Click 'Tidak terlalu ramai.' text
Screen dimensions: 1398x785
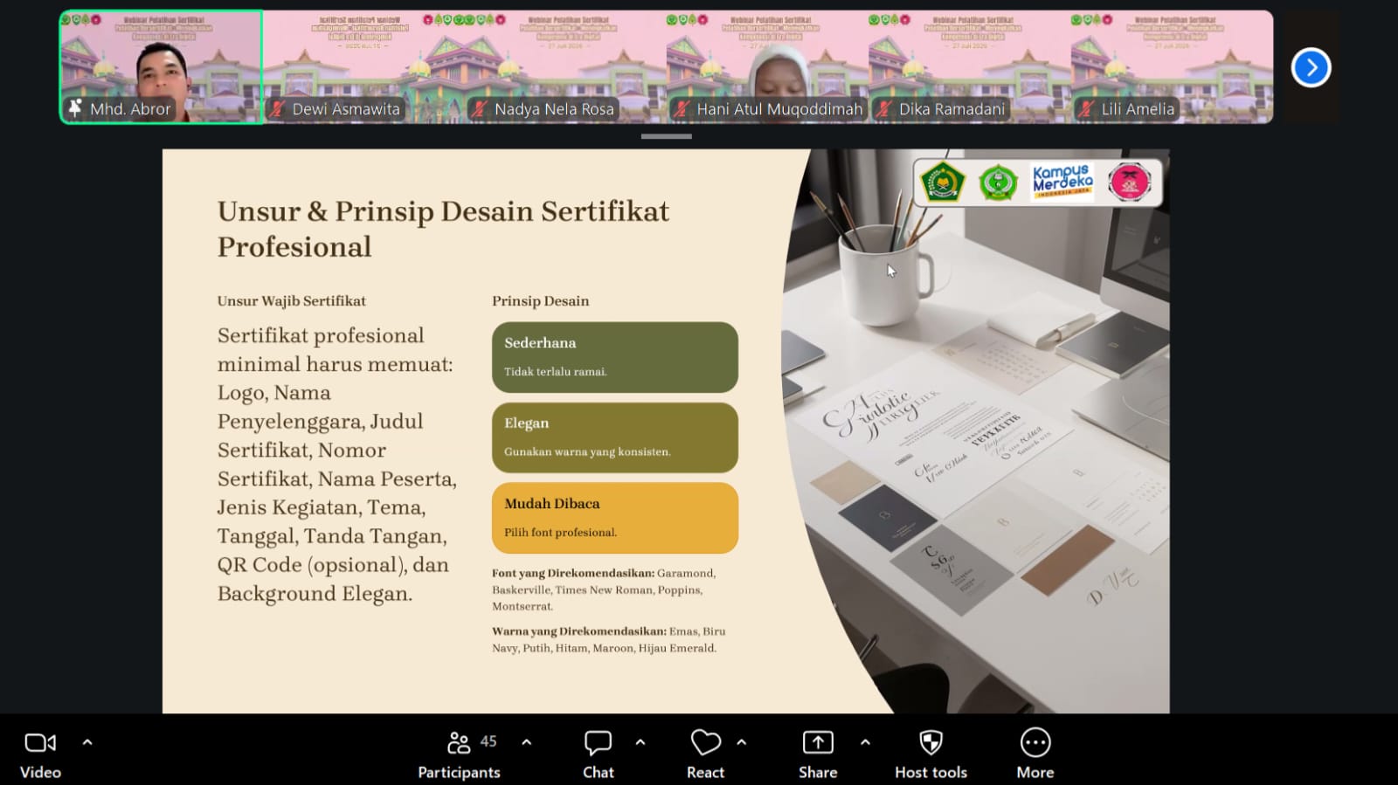(x=556, y=372)
